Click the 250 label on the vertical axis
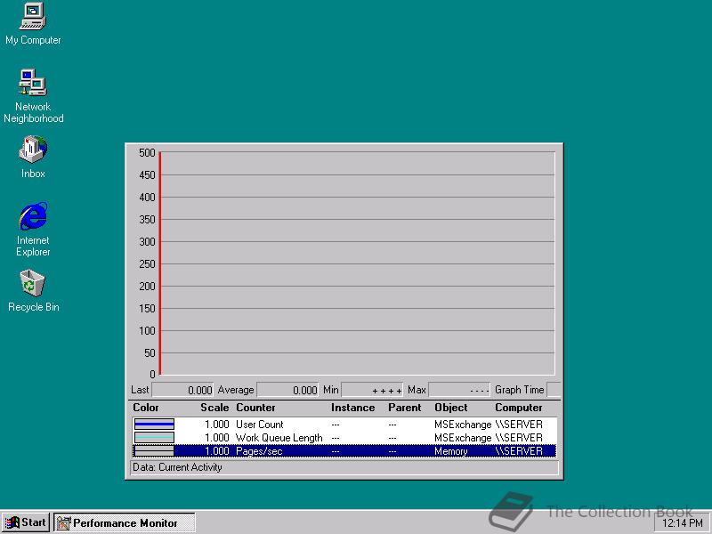 pyautogui.click(x=147, y=264)
